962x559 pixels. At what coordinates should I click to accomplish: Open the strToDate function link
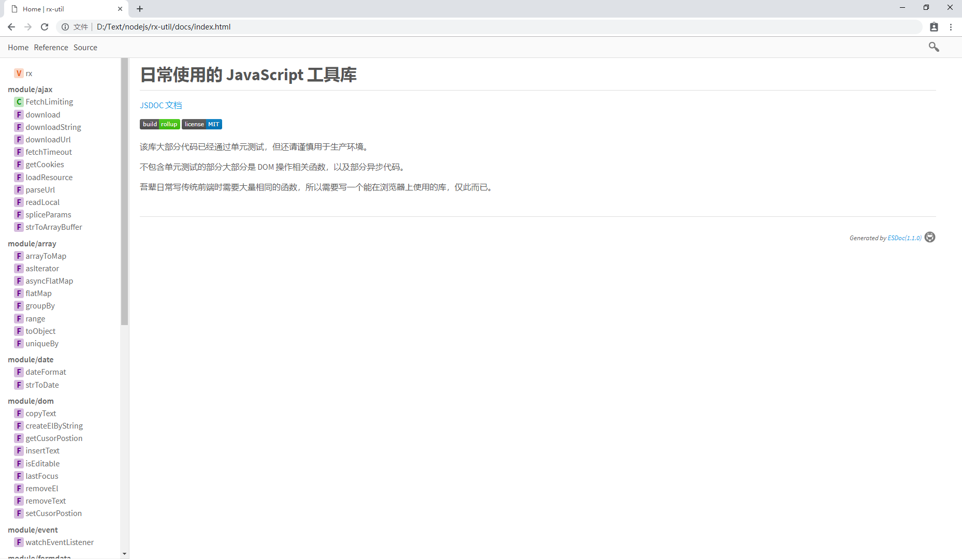coord(42,385)
